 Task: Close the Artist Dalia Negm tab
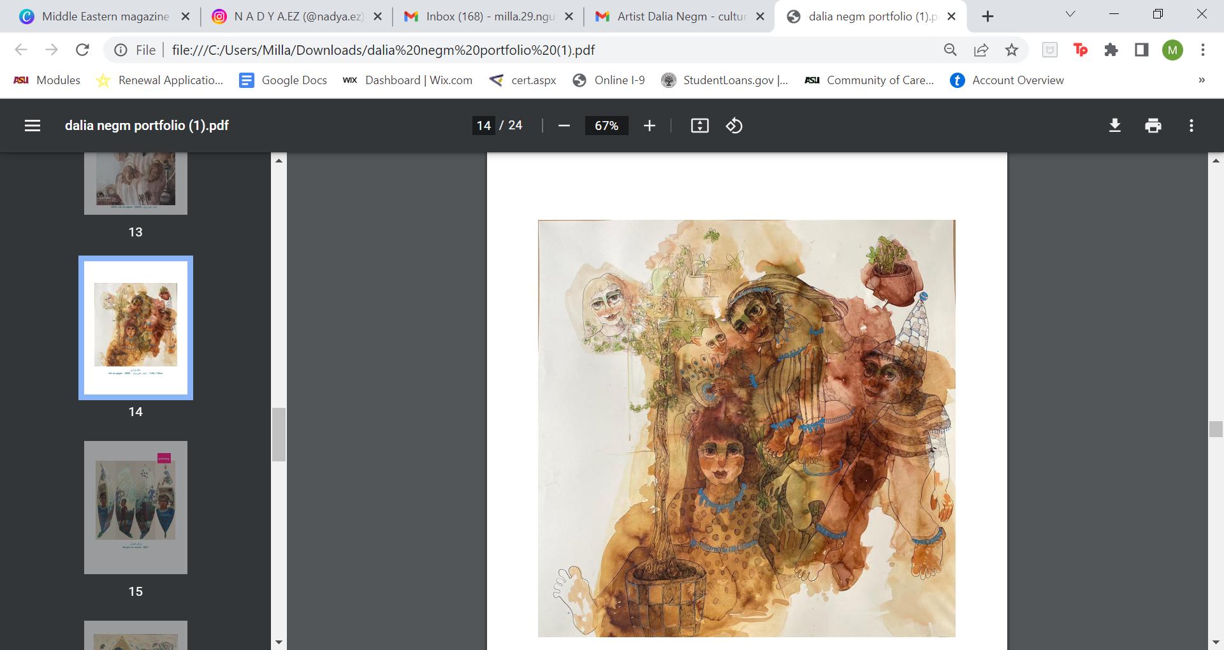click(x=760, y=17)
